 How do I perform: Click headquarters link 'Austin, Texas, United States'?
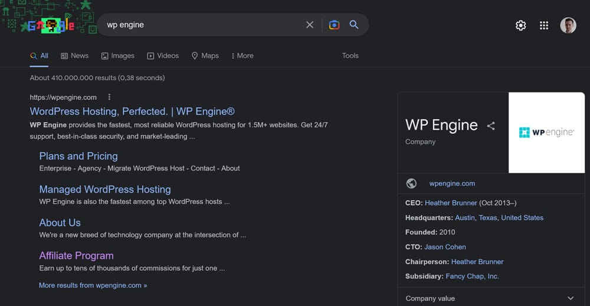tap(499, 218)
